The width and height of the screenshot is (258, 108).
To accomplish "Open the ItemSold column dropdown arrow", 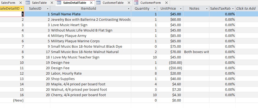I will point(128,9).
